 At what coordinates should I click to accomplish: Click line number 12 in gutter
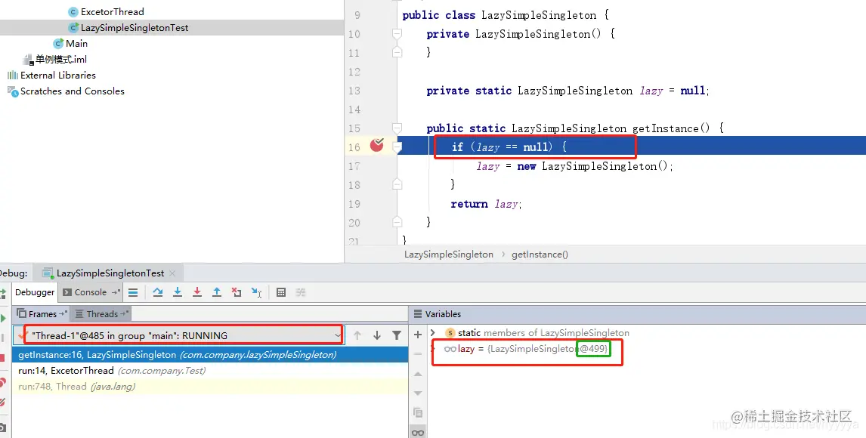(354, 72)
